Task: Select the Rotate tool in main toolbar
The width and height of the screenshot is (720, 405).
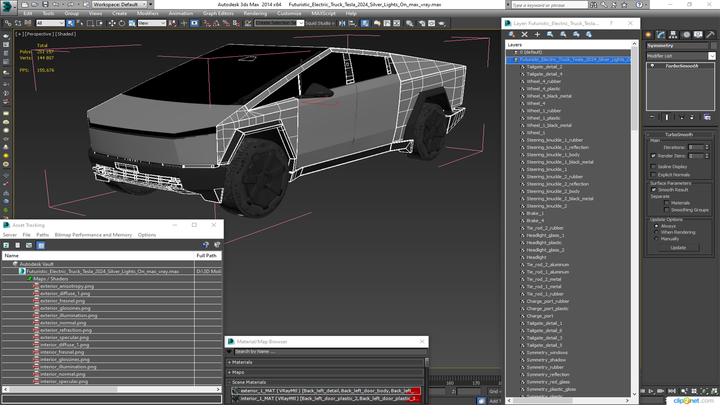Action: 121,23
